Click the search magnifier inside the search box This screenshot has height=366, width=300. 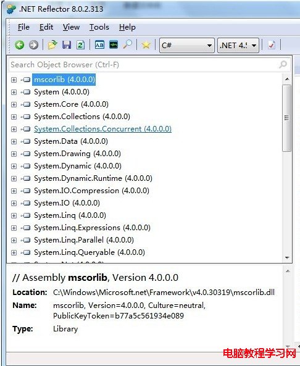(283, 64)
